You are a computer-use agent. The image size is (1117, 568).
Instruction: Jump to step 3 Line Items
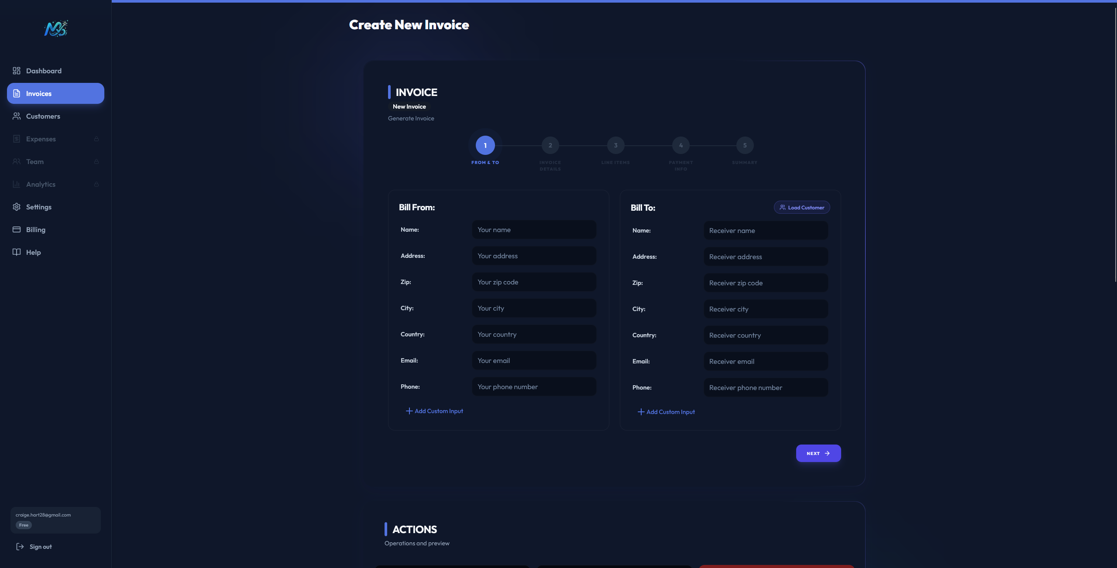point(615,145)
